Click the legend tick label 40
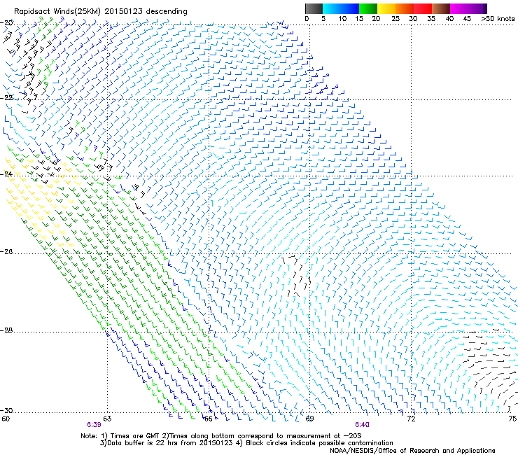 [x=449, y=19]
